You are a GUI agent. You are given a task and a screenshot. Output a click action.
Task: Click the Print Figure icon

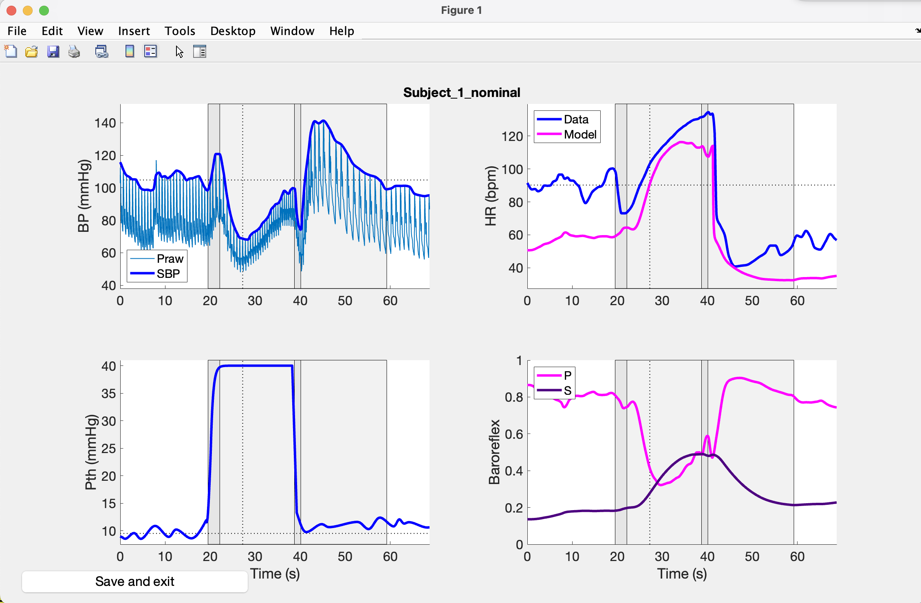[x=74, y=52]
